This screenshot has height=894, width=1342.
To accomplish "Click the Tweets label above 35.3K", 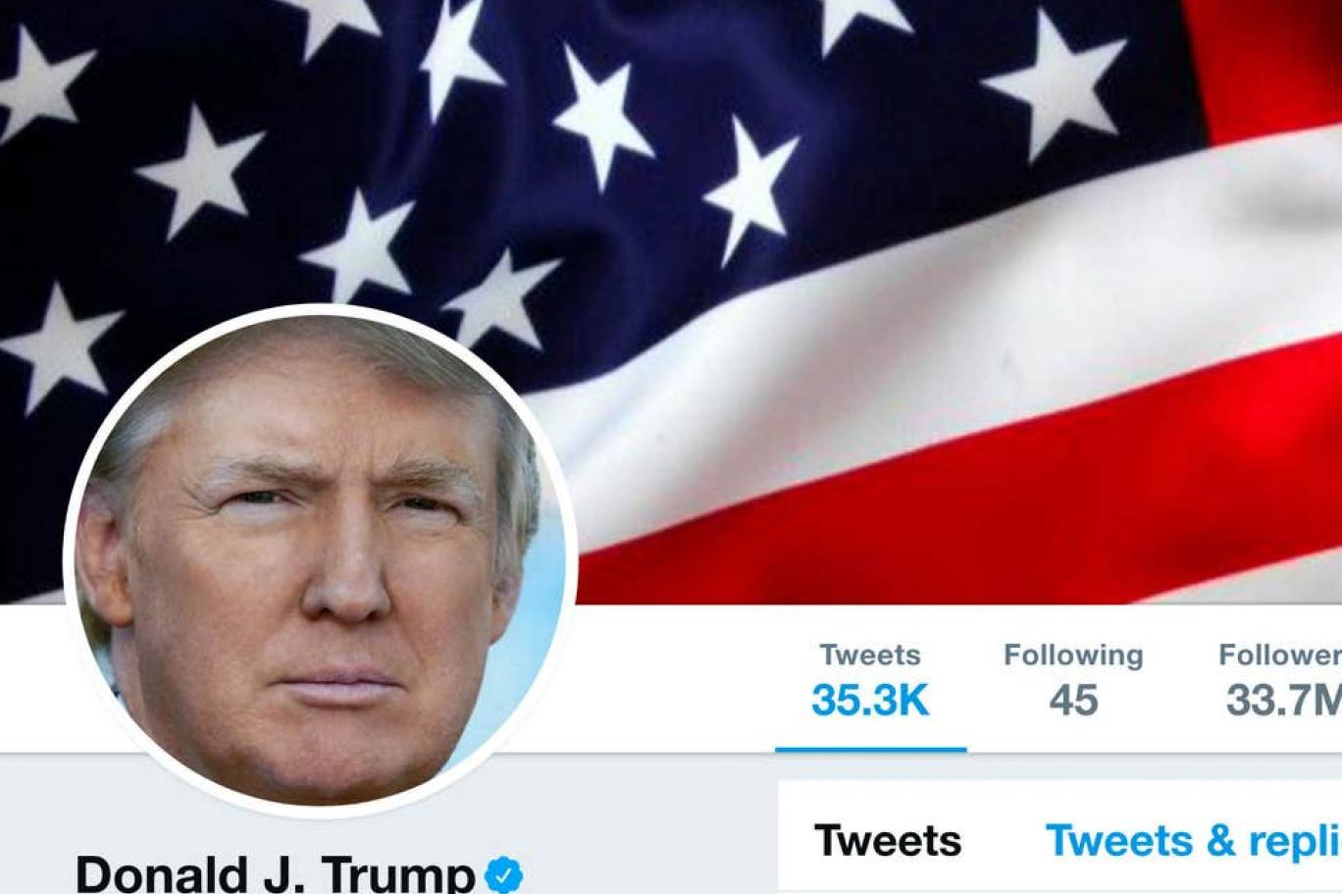I will coord(870,655).
